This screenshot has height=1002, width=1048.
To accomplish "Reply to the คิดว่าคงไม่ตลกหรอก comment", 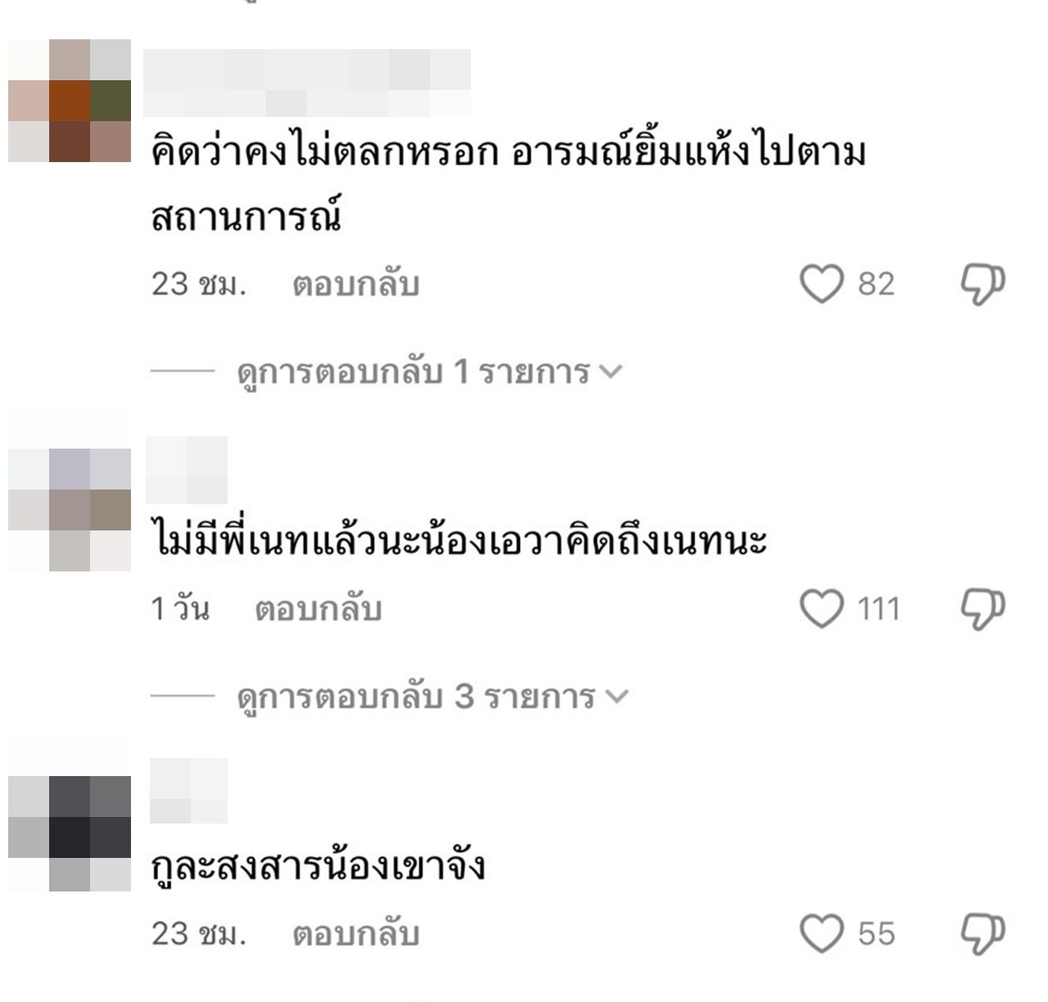I will (355, 285).
